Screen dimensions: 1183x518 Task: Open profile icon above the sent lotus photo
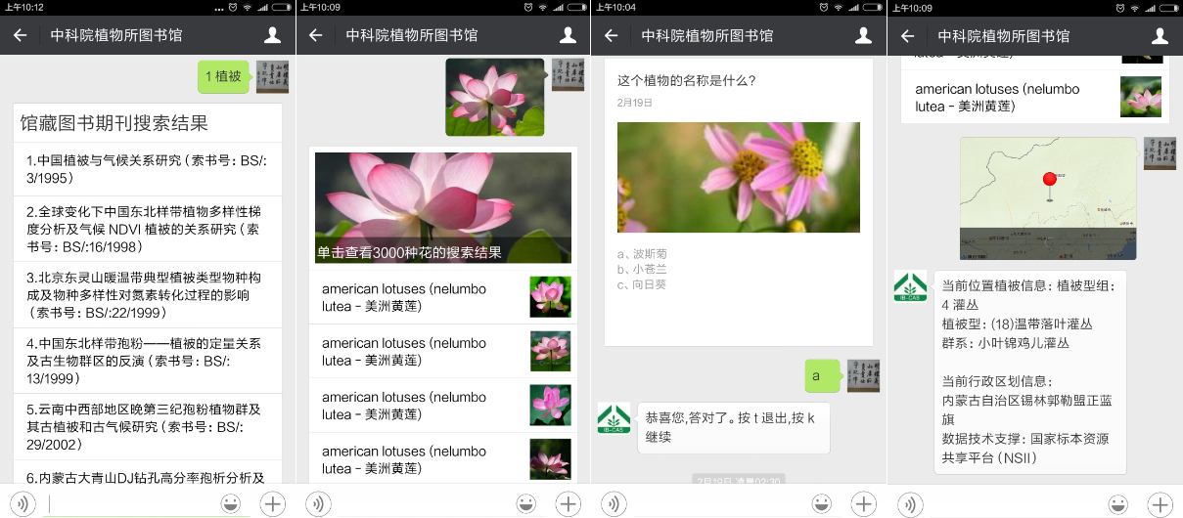click(568, 36)
